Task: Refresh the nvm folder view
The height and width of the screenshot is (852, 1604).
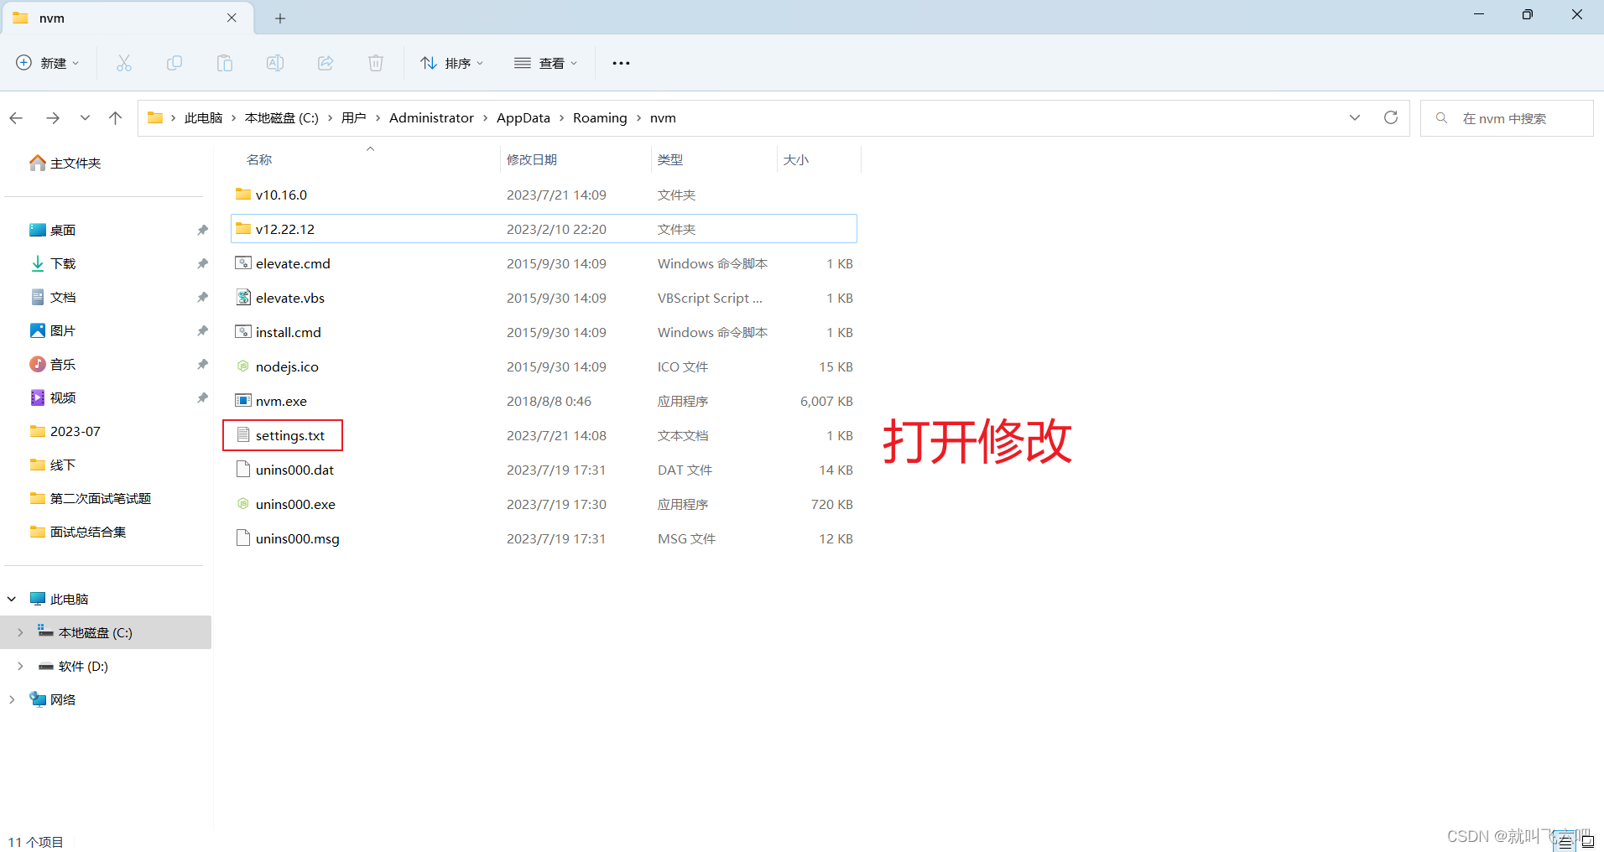Action: pyautogui.click(x=1391, y=117)
